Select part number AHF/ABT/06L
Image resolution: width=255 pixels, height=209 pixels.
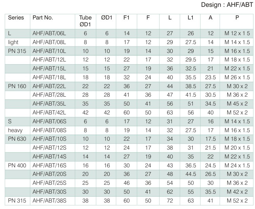click(x=49, y=33)
